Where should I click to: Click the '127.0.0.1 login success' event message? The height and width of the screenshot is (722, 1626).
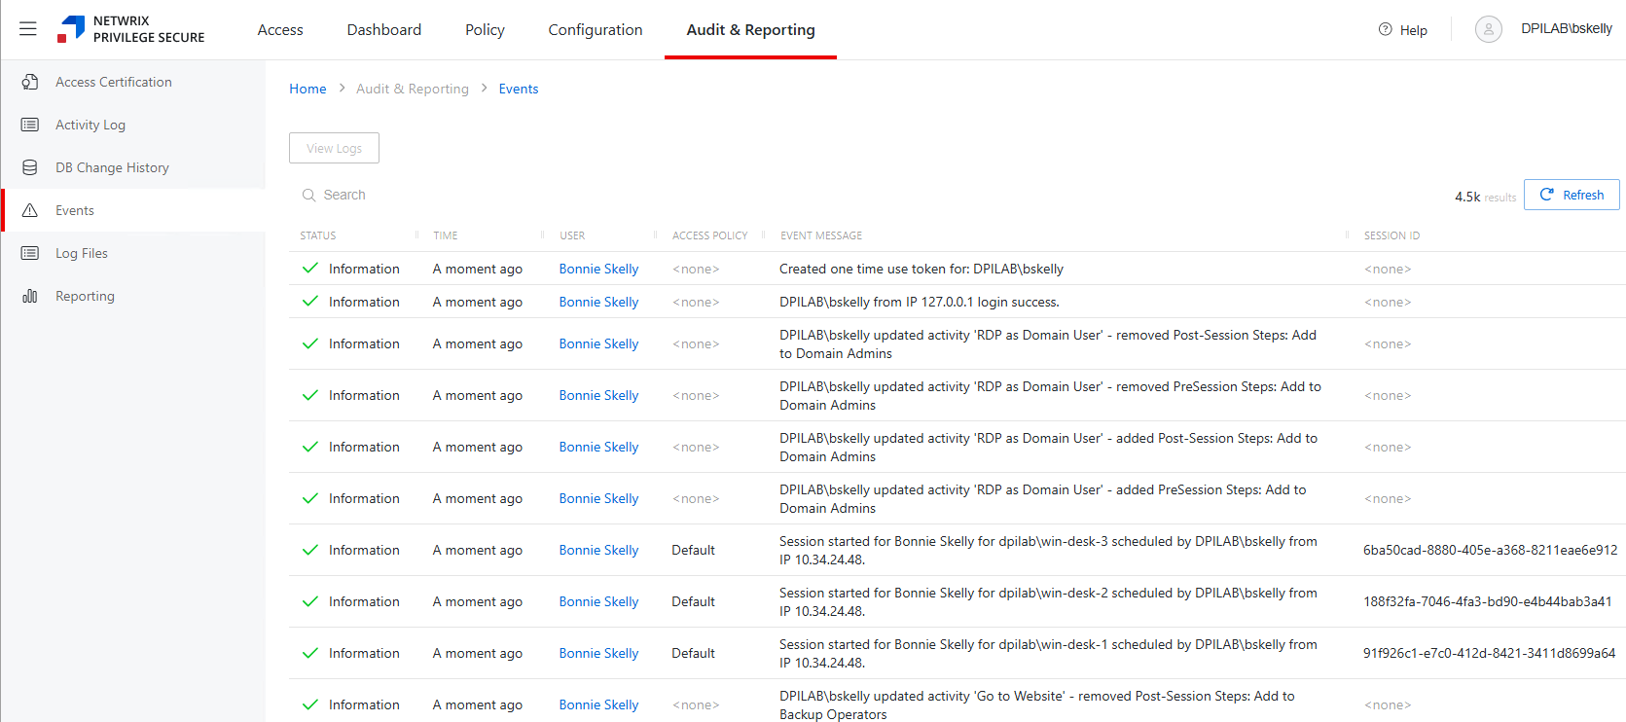[920, 302]
